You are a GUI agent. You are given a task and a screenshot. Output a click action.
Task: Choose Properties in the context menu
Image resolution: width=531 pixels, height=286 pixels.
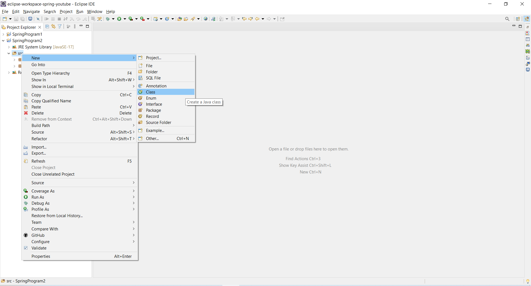[80, 256]
